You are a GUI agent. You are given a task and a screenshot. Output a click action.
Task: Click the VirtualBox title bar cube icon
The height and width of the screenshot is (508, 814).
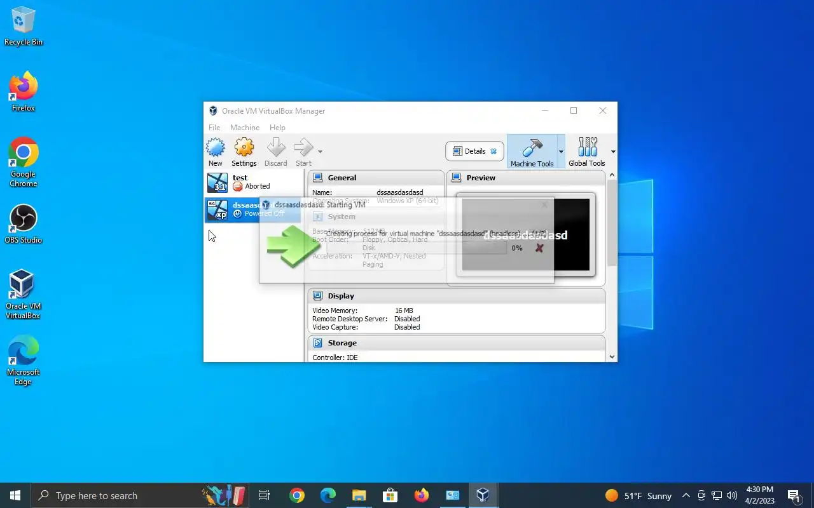click(x=213, y=110)
